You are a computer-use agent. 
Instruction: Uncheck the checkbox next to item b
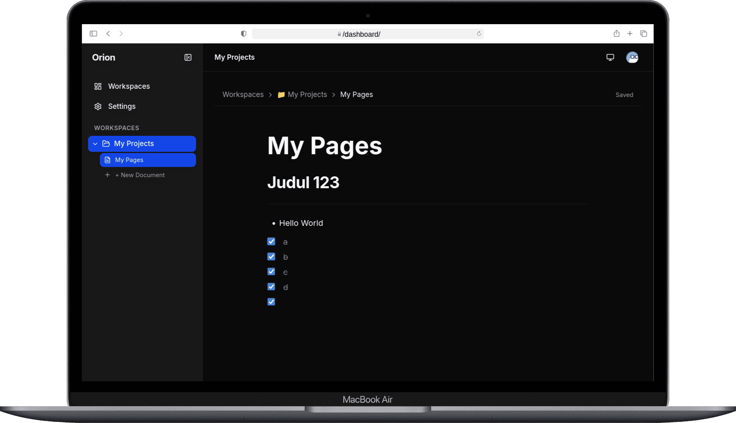[x=271, y=256]
